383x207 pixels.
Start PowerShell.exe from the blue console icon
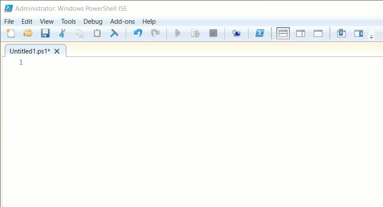(x=260, y=33)
